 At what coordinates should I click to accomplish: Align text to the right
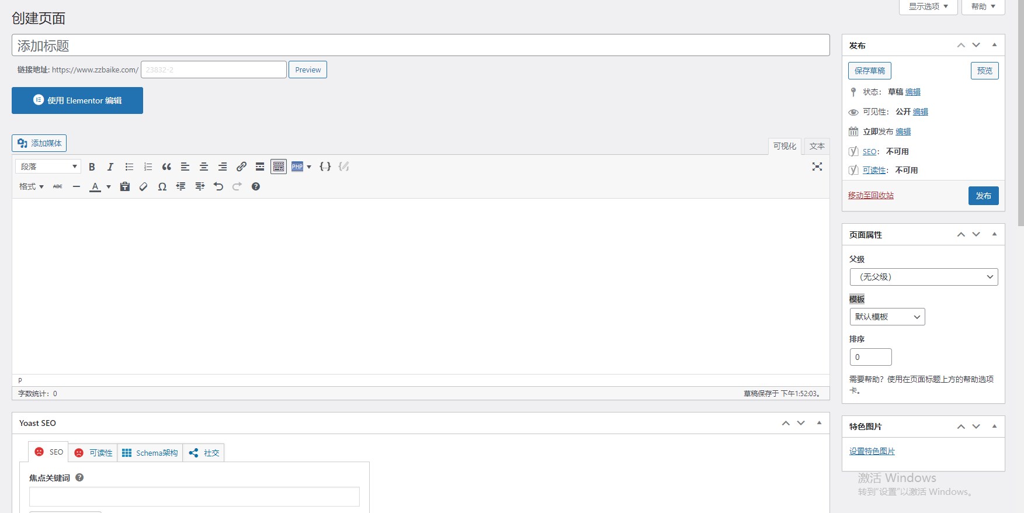(223, 167)
